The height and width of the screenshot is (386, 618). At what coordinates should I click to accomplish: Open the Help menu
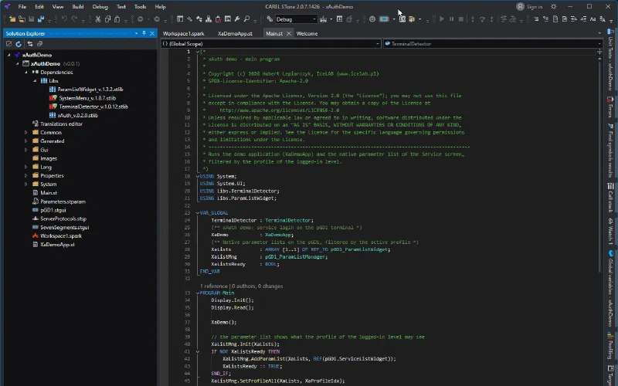coord(160,7)
